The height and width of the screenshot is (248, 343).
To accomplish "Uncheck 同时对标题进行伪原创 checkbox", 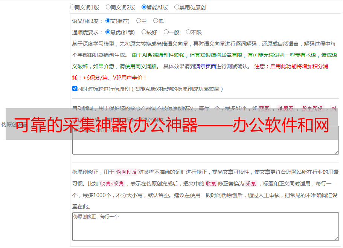I will pyautogui.click(x=75, y=89).
